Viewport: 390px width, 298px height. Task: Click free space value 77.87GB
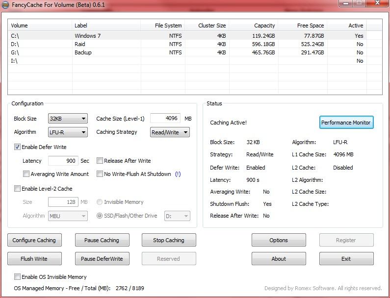[x=314, y=36]
